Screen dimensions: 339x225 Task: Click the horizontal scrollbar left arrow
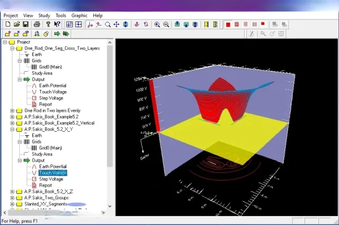tap(5, 213)
